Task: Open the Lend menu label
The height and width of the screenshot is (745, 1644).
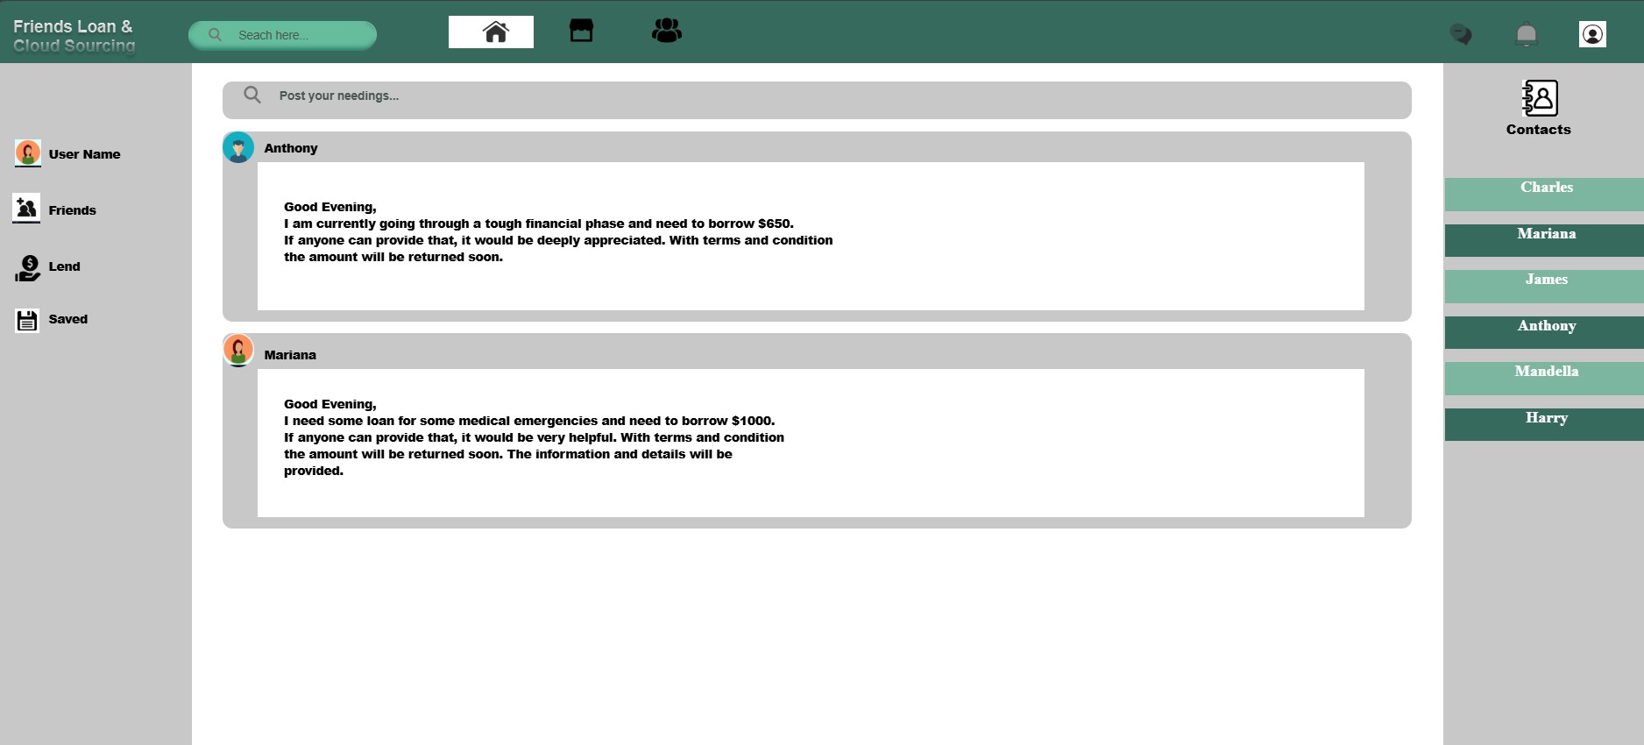Action: pos(65,266)
